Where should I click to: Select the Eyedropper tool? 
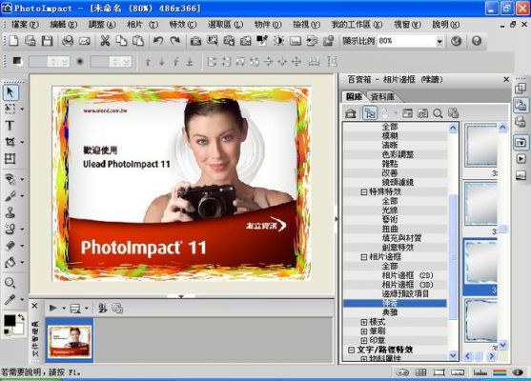coord(10,299)
